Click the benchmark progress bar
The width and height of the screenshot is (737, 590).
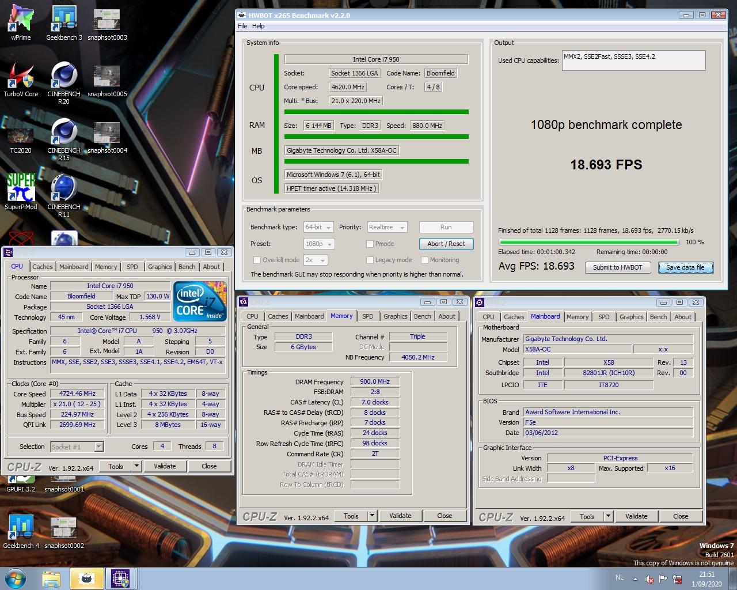pyautogui.click(x=589, y=242)
